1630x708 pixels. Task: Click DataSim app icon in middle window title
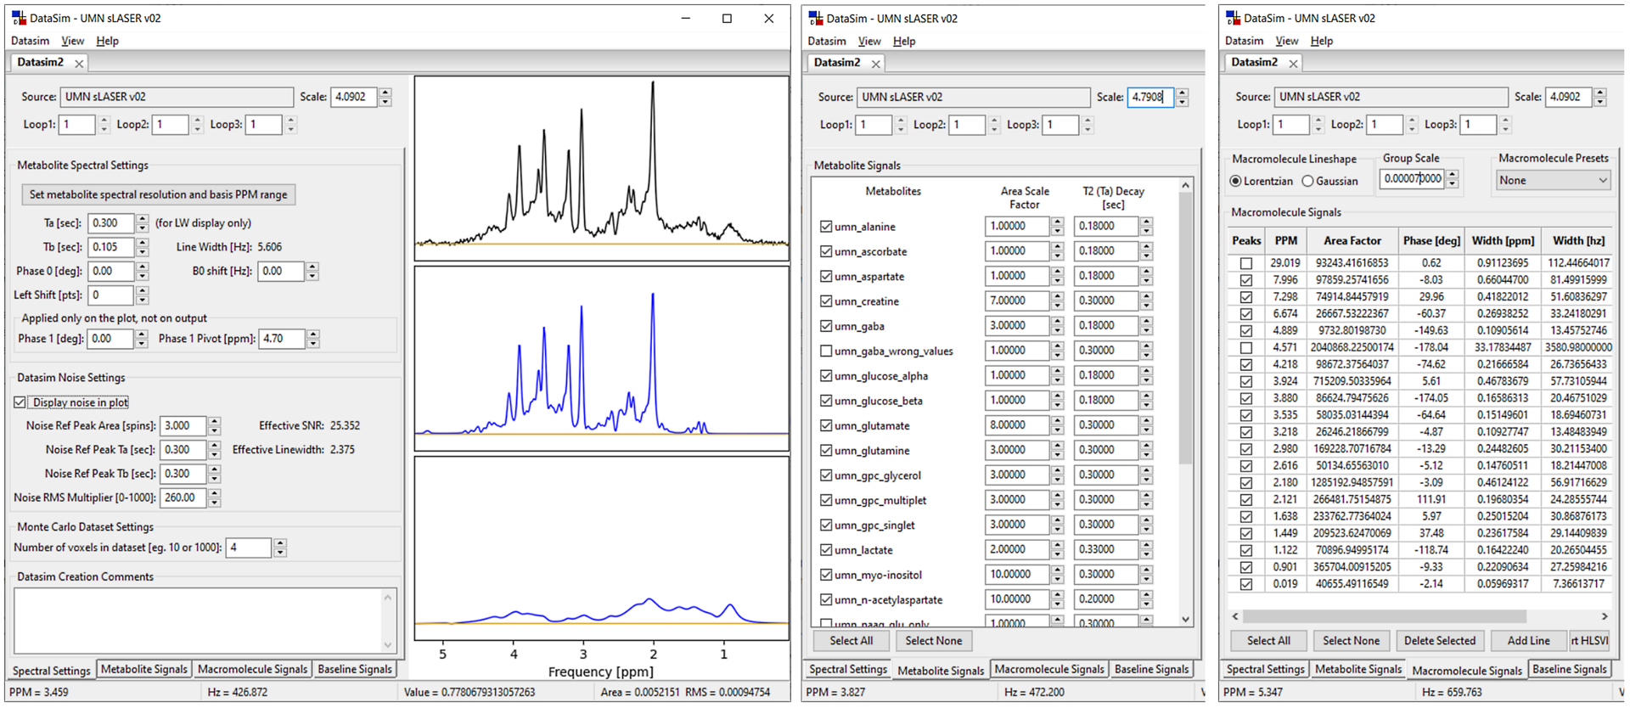click(815, 18)
